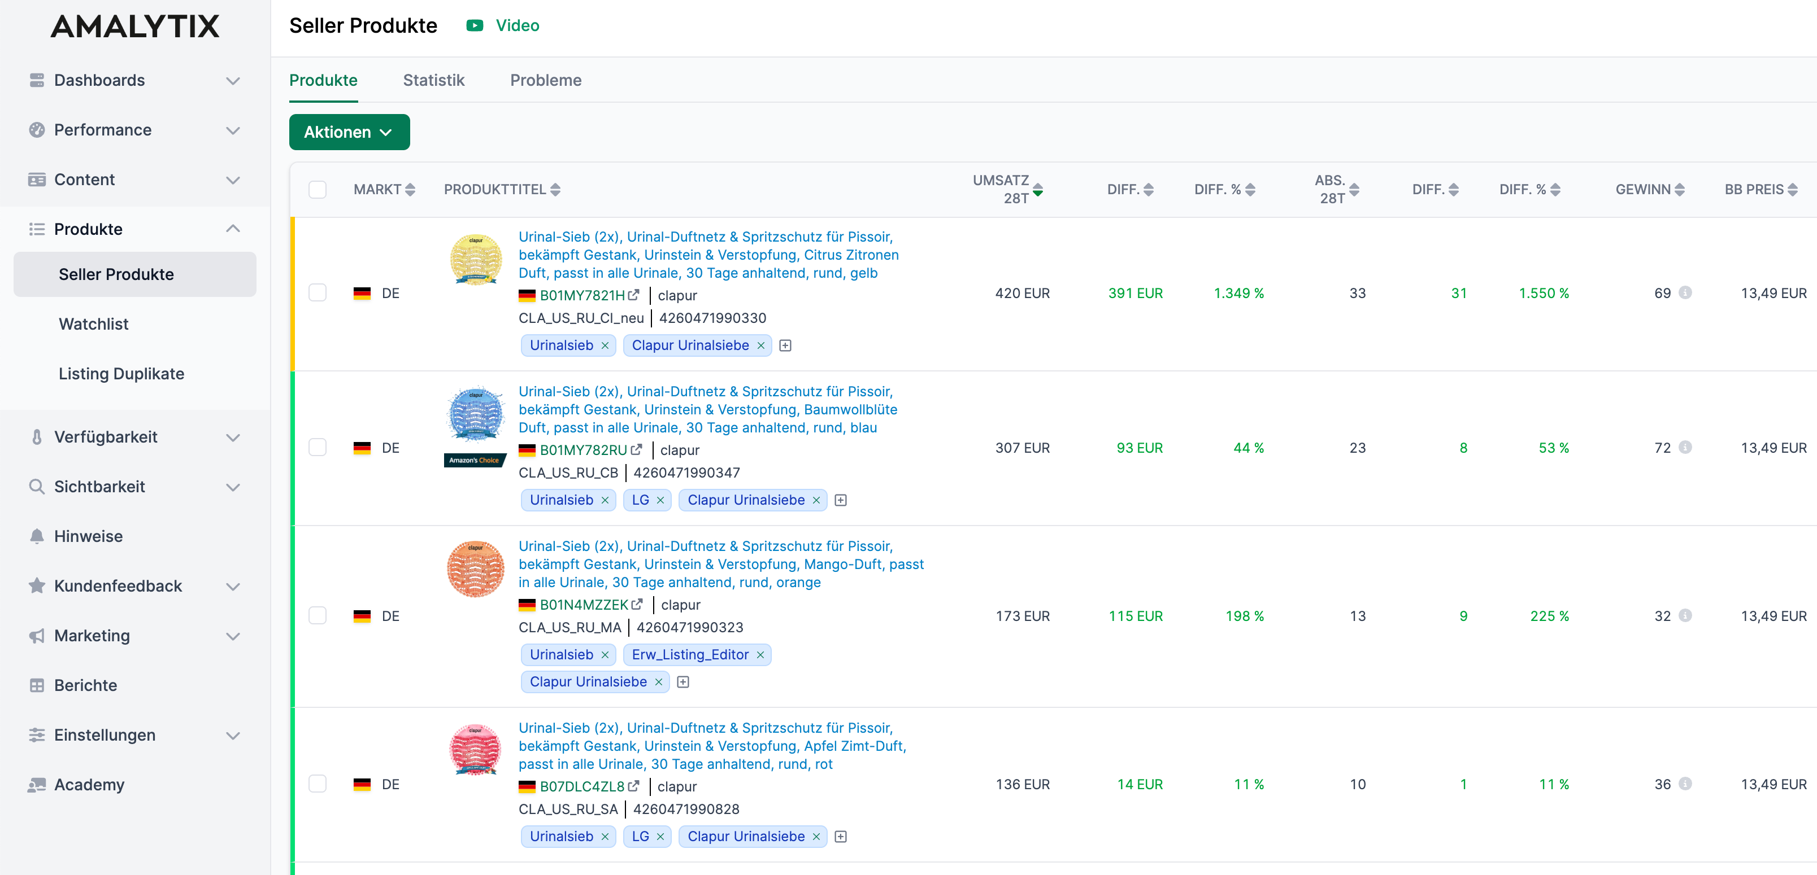Toggle the select-all header checkbox
Screen dimensions: 1817x875
[x=318, y=190]
